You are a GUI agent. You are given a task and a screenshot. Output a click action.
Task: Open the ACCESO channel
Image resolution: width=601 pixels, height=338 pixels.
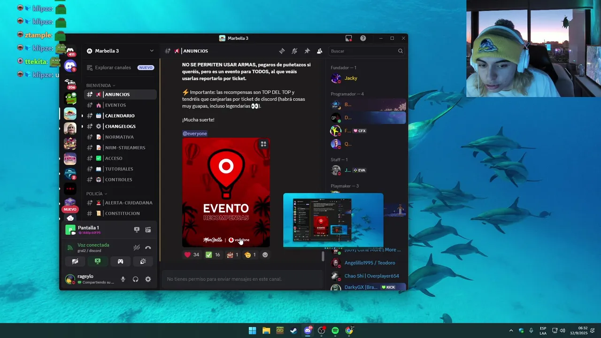tap(120, 158)
